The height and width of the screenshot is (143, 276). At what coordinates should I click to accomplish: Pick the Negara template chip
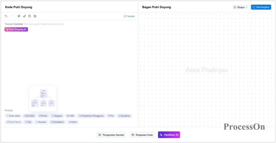coord(57,116)
